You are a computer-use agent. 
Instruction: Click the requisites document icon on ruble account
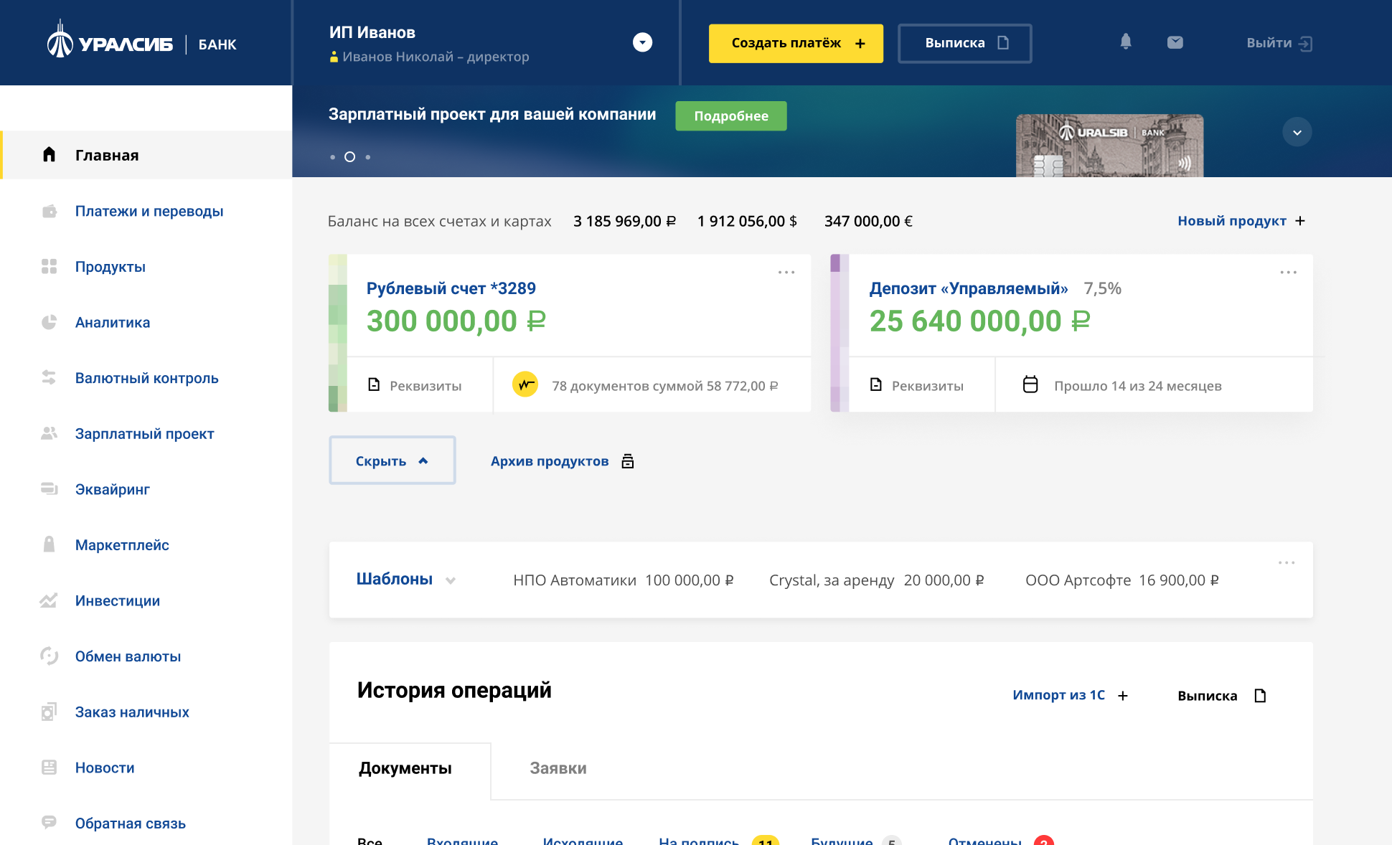click(x=374, y=384)
